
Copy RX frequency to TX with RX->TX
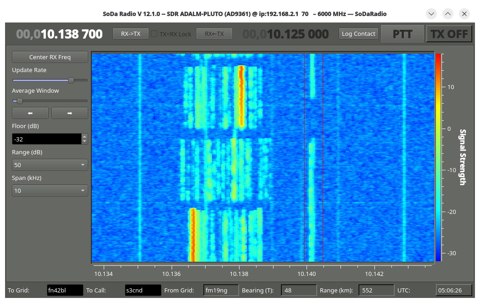(x=131, y=34)
